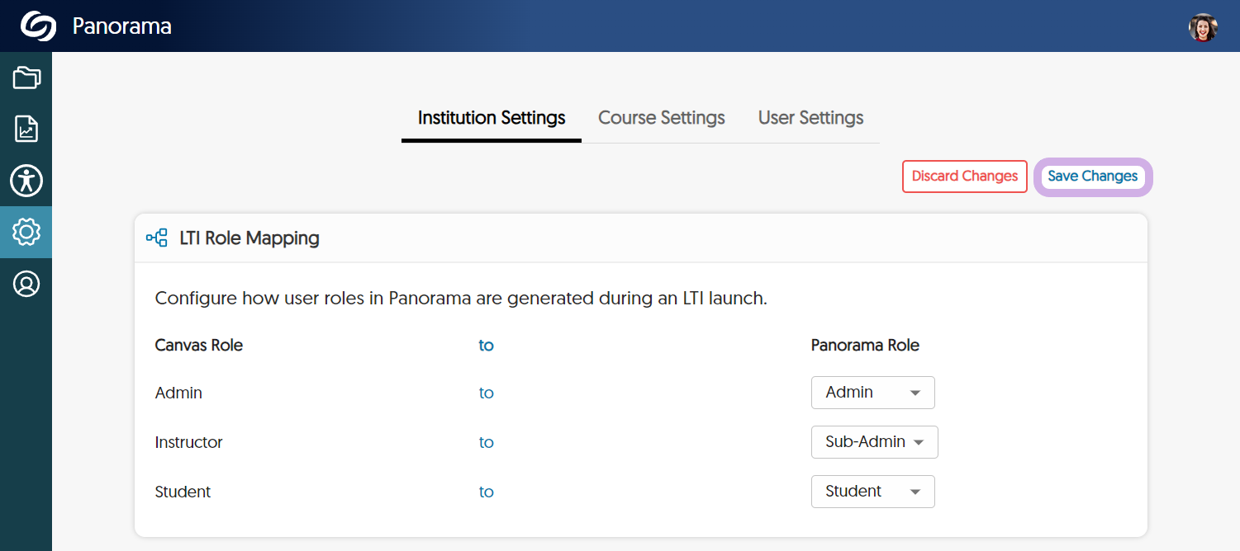Switch to the Course Settings tab
The width and height of the screenshot is (1240, 551).
click(x=662, y=118)
